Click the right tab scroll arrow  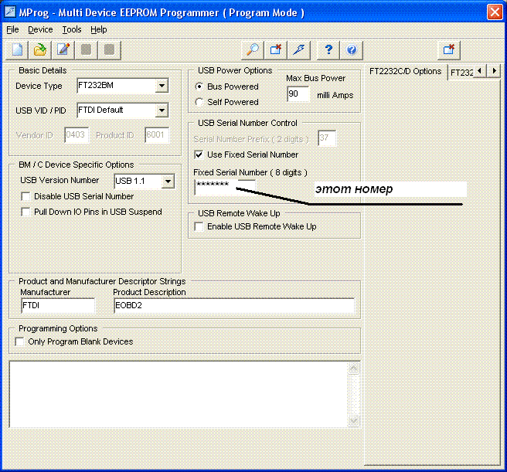pyautogui.click(x=494, y=70)
